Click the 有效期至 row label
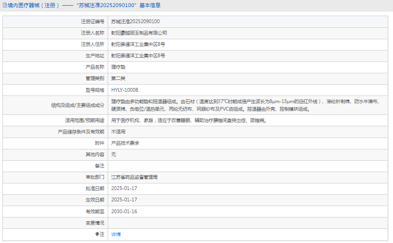This screenshot has height=243, width=393. (x=95, y=211)
